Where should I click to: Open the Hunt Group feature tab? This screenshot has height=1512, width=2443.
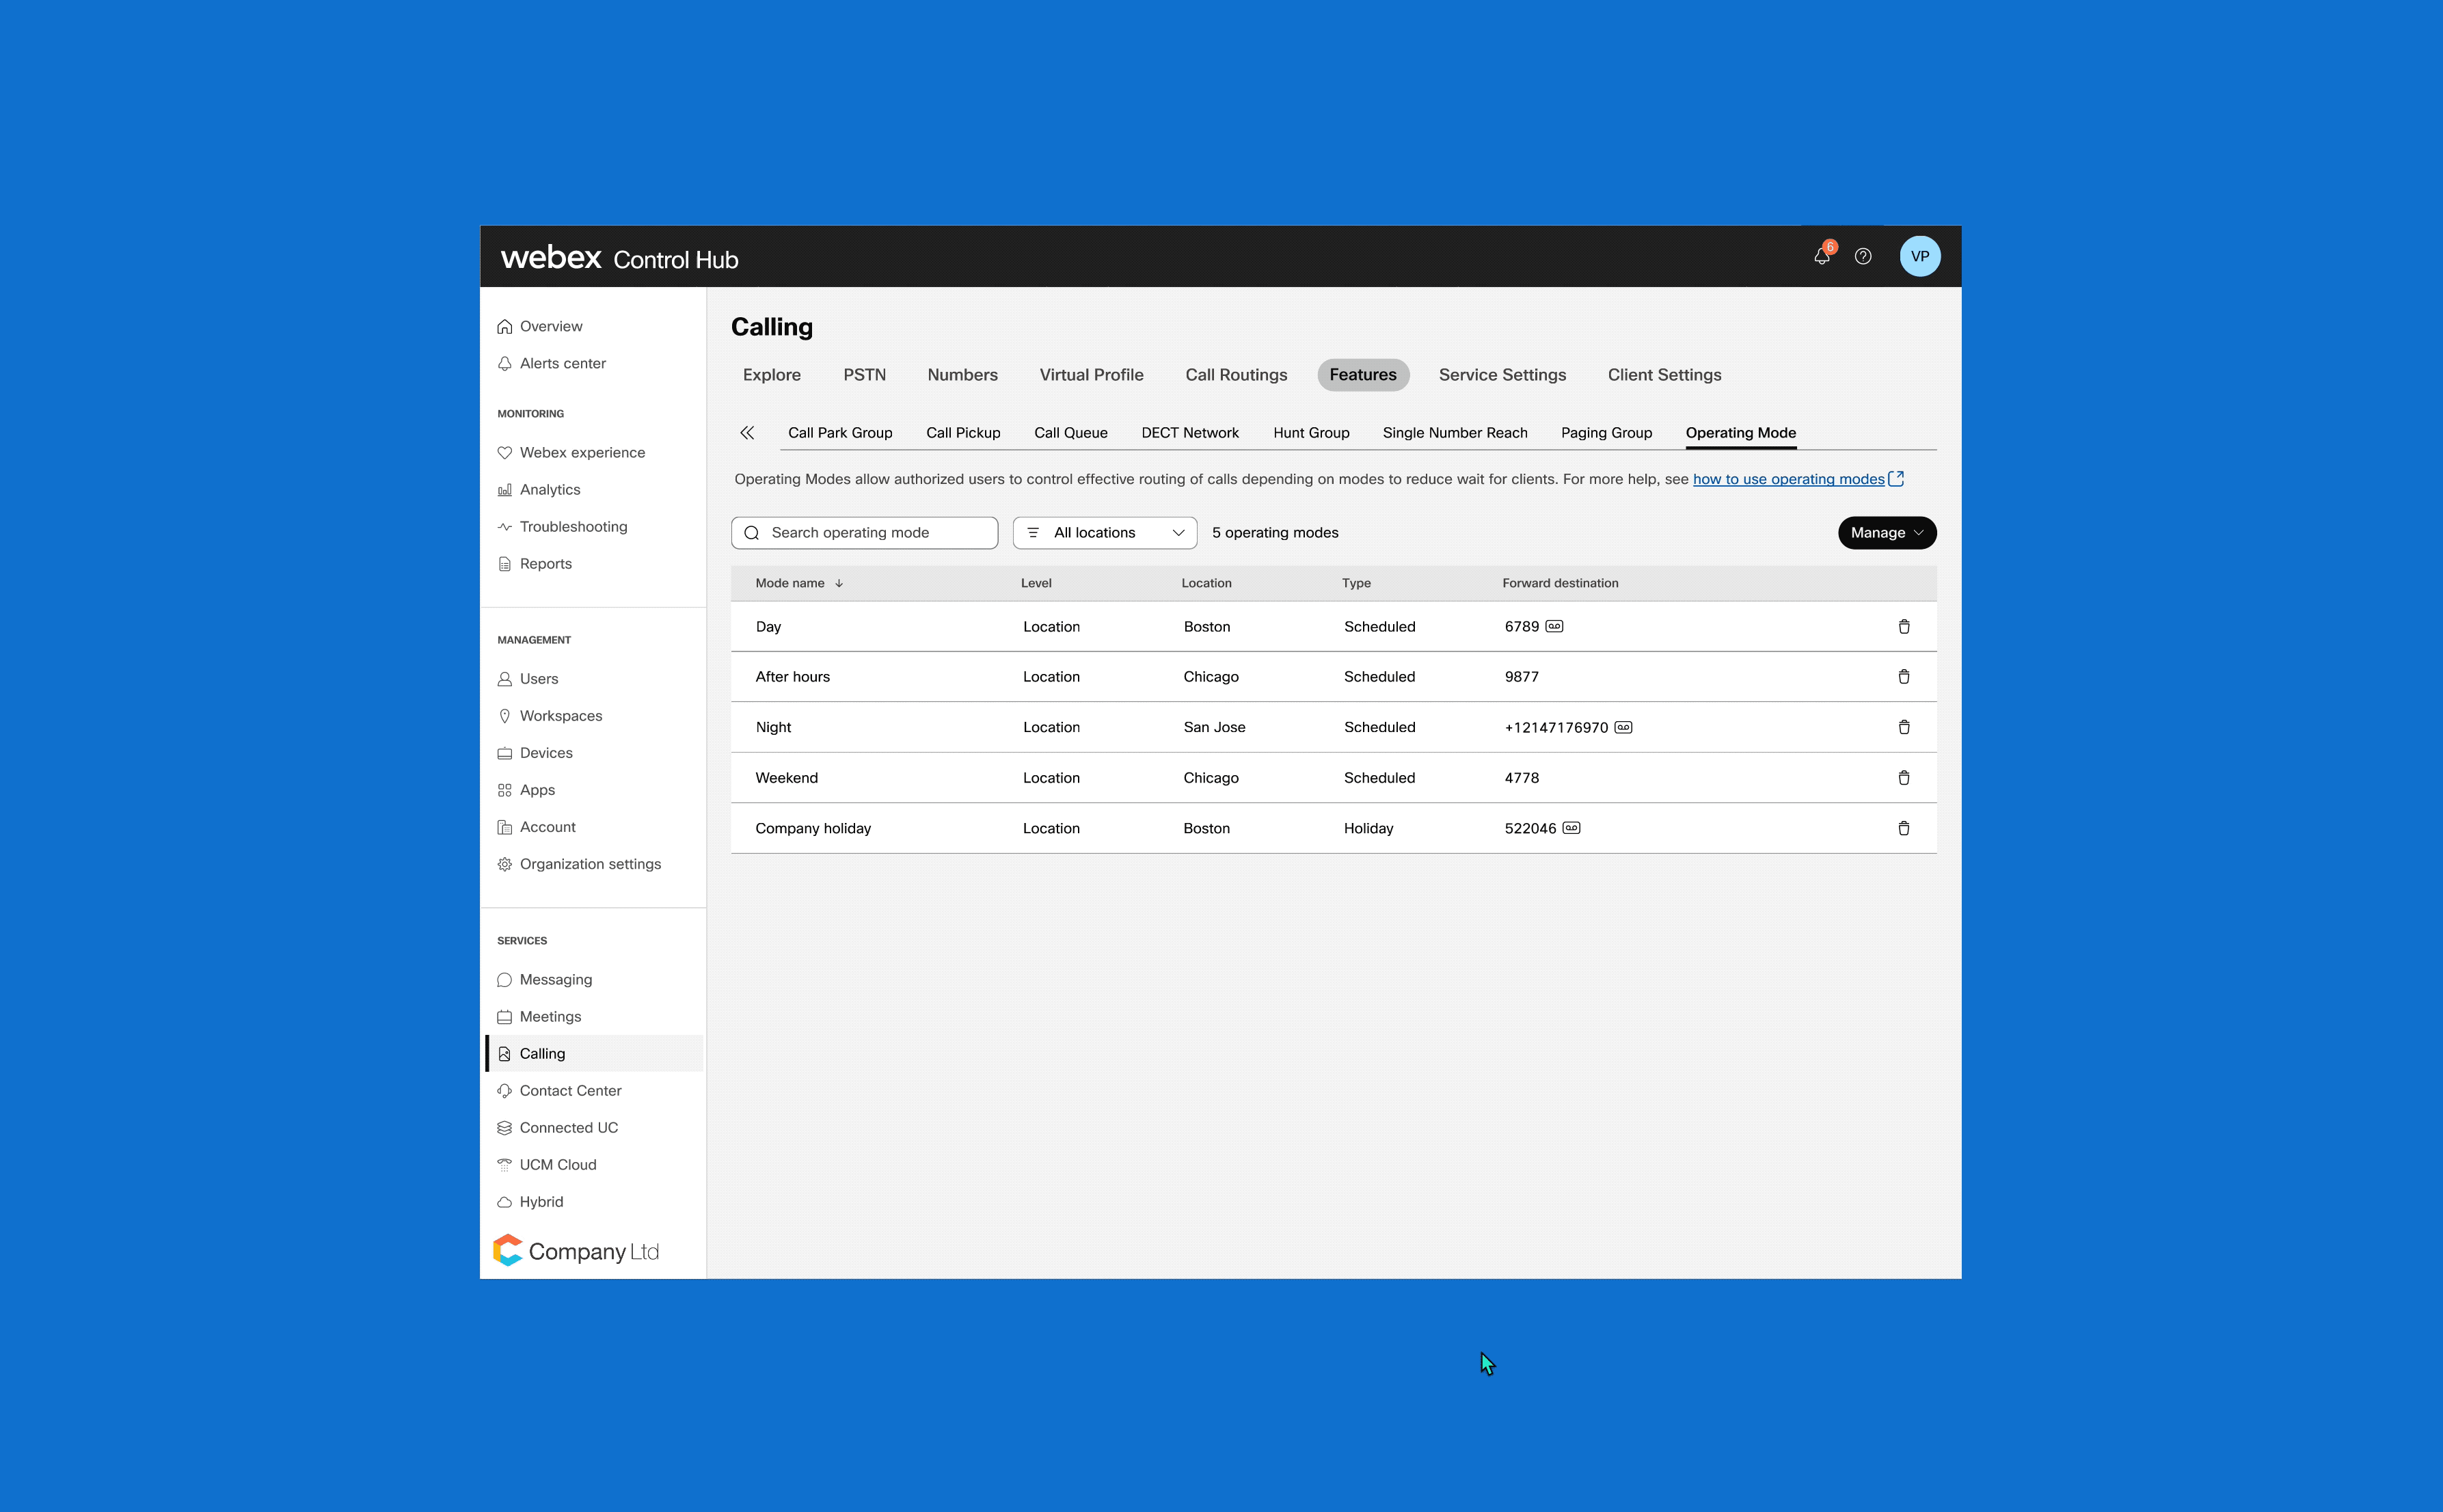[x=1311, y=432]
